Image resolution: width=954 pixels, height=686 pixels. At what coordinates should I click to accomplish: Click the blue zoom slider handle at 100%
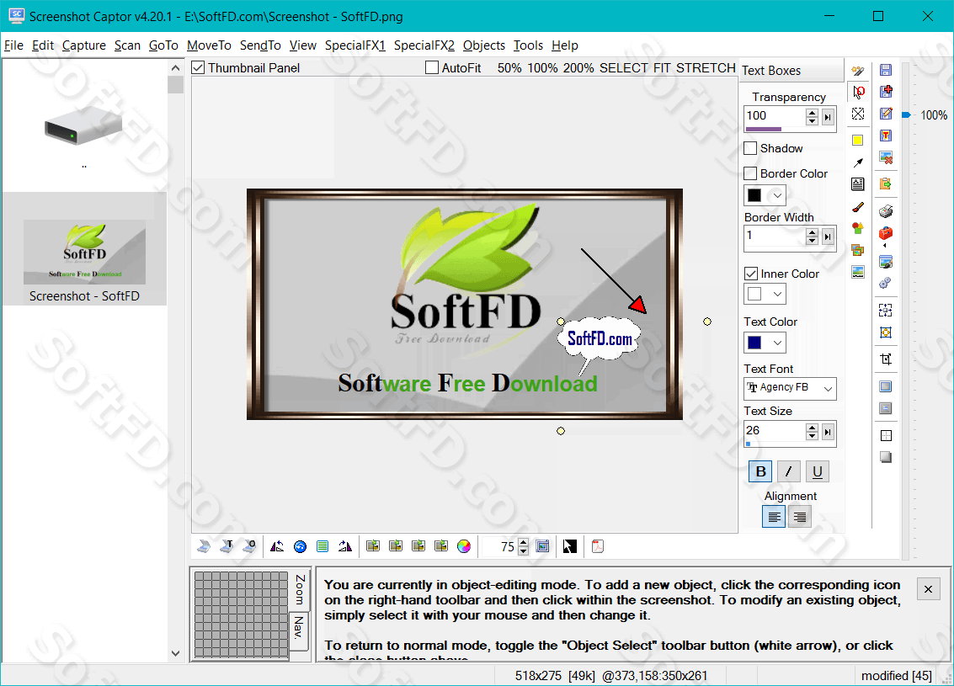click(906, 115)
